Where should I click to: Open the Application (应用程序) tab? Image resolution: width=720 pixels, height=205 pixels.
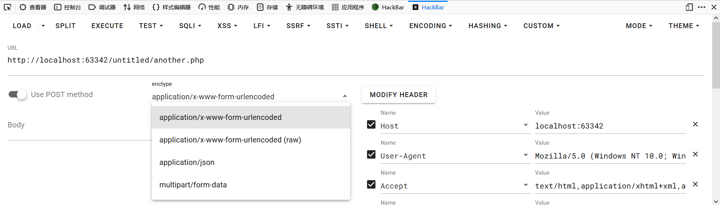pos(348,7)
